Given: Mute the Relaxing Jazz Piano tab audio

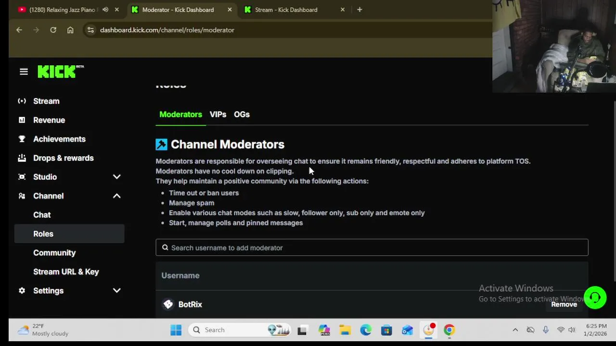Looking at the screenshot, I should coord(105,10).
